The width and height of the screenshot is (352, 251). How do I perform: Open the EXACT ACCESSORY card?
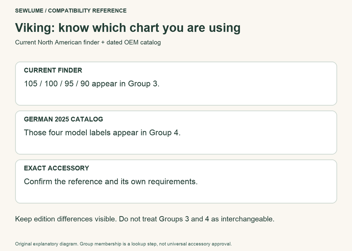(176, 181)
